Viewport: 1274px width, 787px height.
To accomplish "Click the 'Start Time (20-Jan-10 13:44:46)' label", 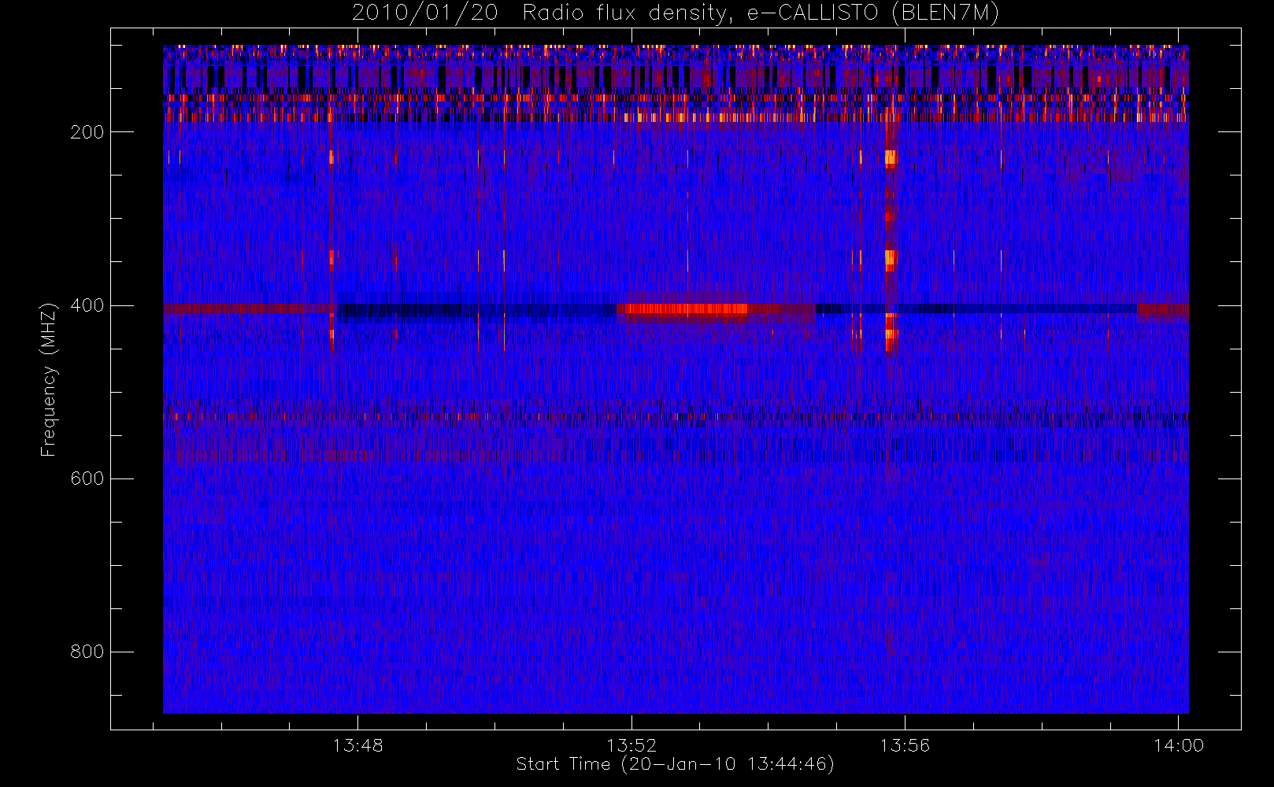I will click(x=676, y=764).
